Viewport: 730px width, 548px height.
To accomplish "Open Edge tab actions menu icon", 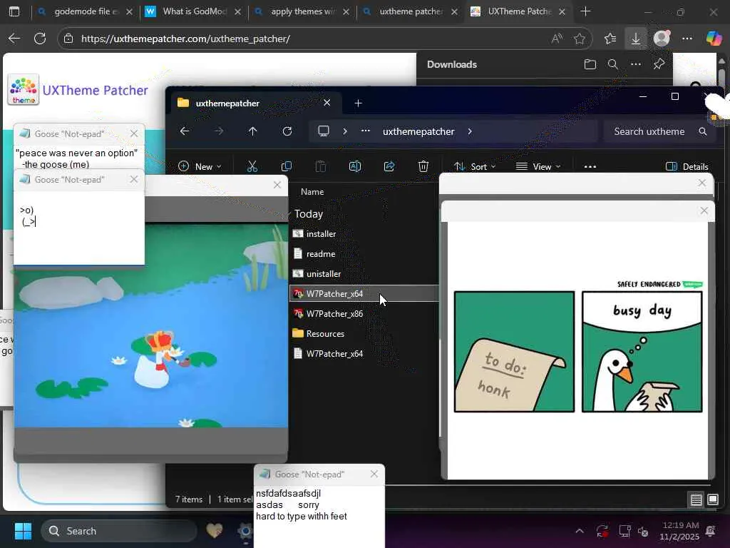I will click(x=14, y=11).
